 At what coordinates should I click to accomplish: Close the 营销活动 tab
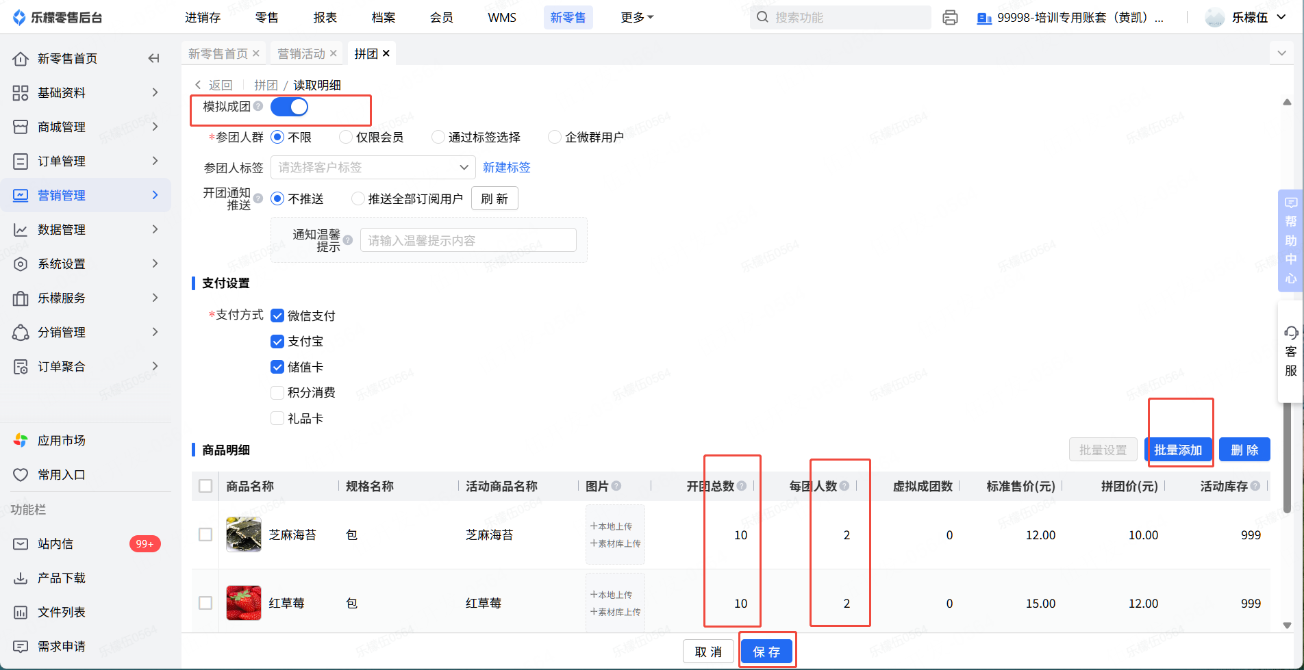(334, 53)
